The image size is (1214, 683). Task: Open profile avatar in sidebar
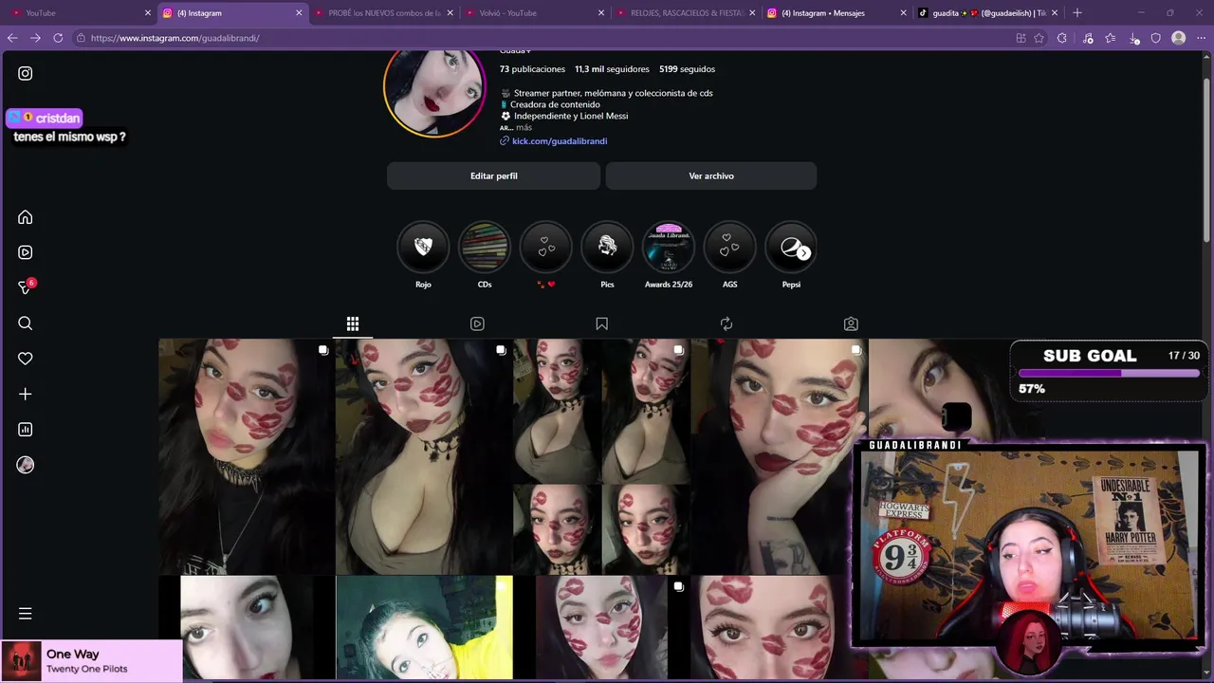pos(26,465)
